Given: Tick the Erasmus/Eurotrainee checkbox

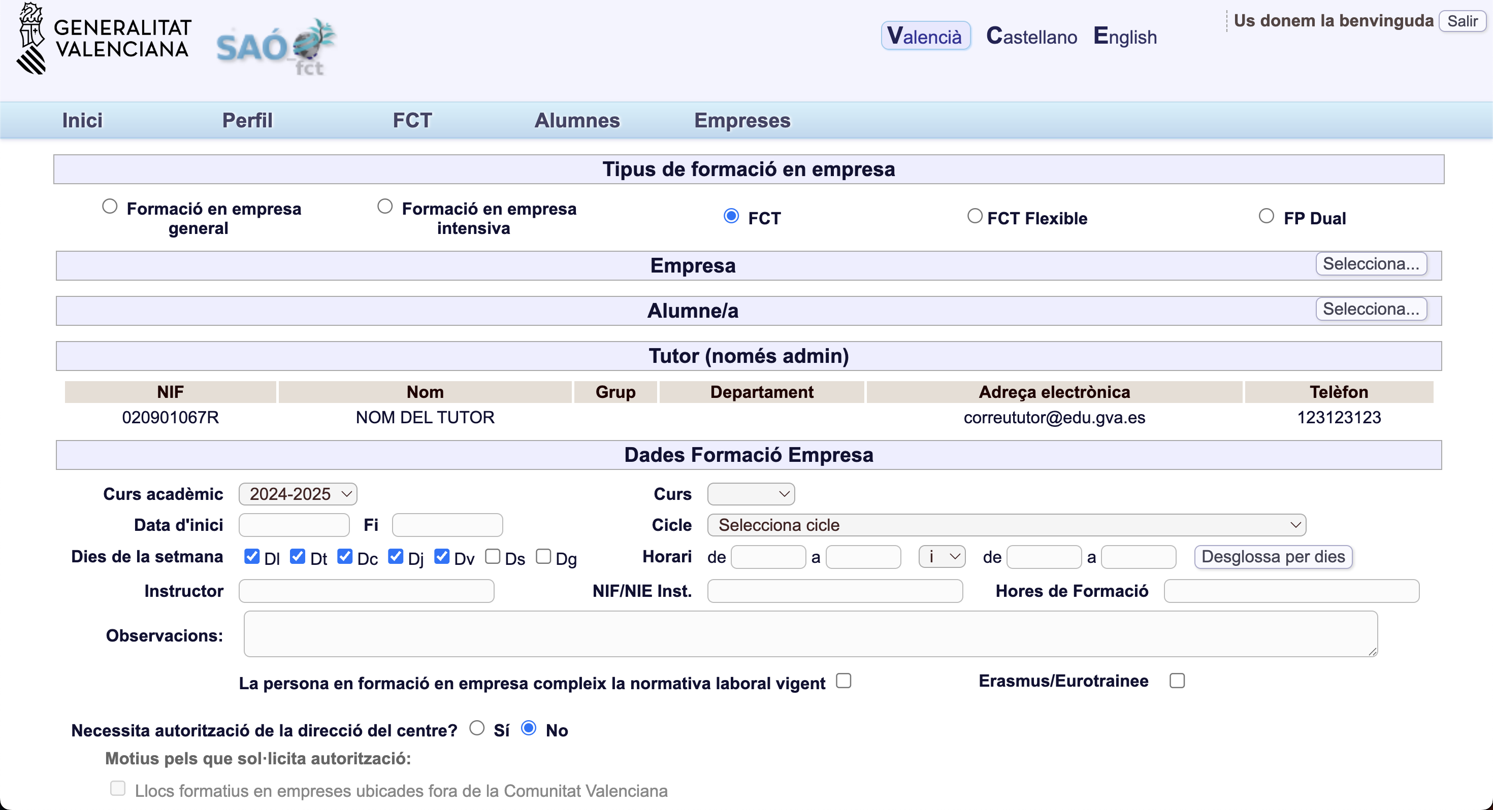Looking at the screenshot, I should click(x=1177, y=680).
